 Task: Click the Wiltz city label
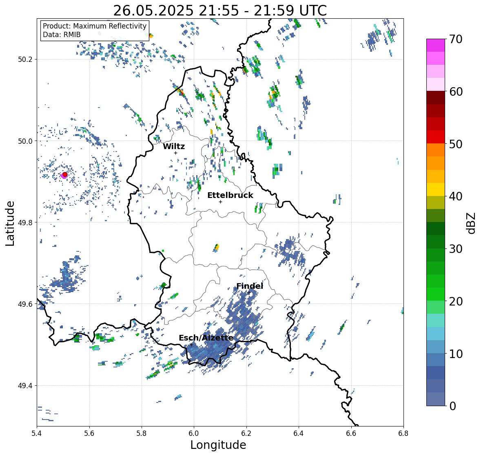[x=174, y=146]
